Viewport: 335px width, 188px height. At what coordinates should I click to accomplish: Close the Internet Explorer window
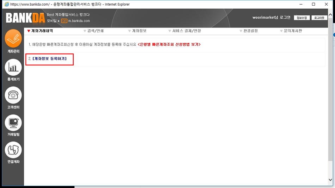326,4
